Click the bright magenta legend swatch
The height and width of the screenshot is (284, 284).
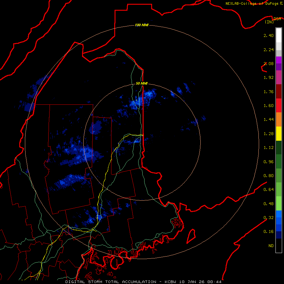tap(279, 60)
